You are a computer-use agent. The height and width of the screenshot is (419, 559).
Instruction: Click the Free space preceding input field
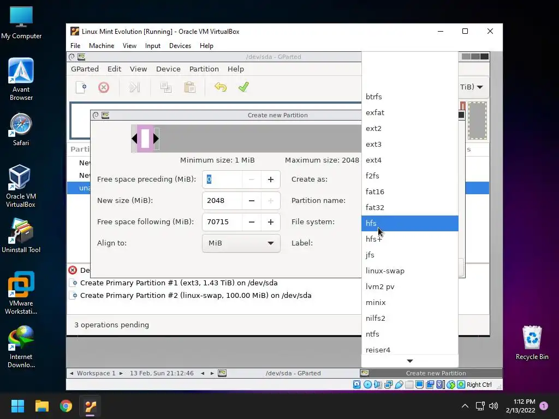[x=222, y=179]
